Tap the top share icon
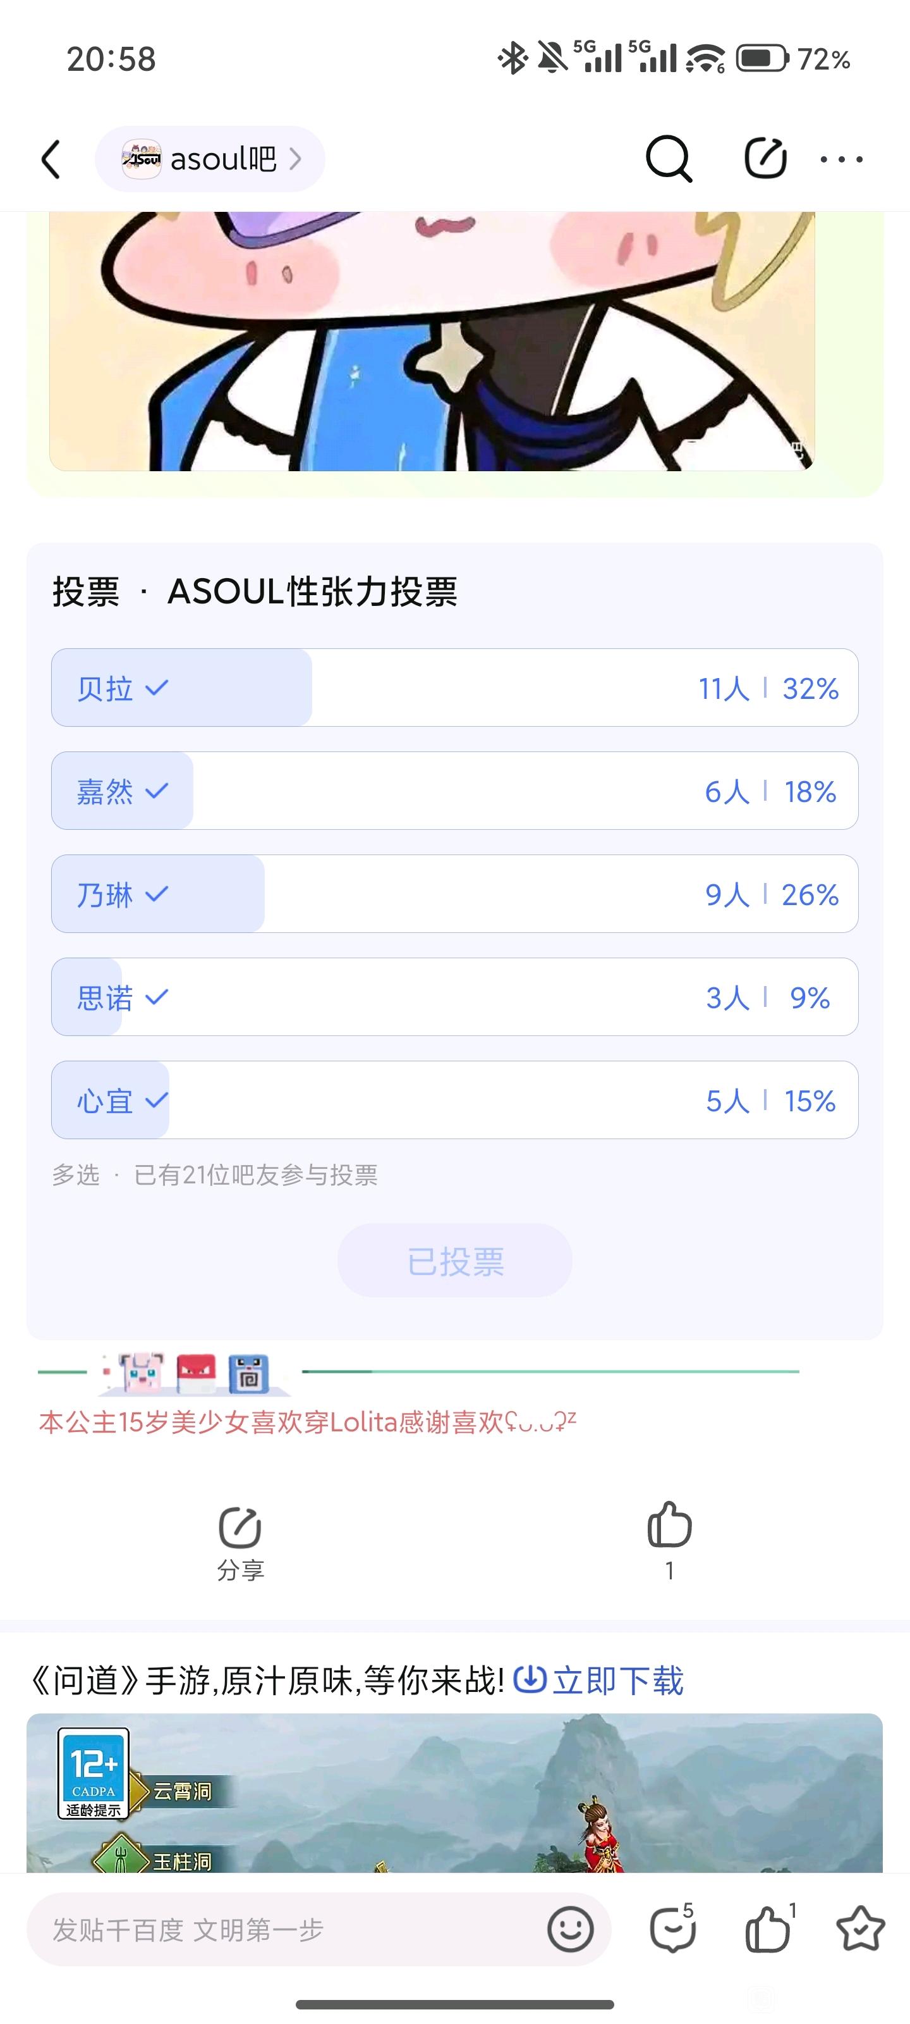The width and height of the screenshot is (910, 2024). [x=765, y=159]
